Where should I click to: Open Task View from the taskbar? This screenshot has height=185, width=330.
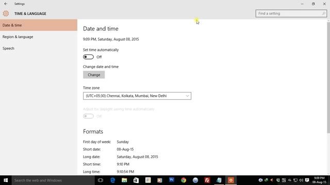click(x=101, y=180)
